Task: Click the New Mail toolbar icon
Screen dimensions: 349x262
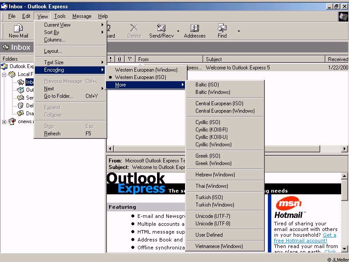Action: pos(18,29)
